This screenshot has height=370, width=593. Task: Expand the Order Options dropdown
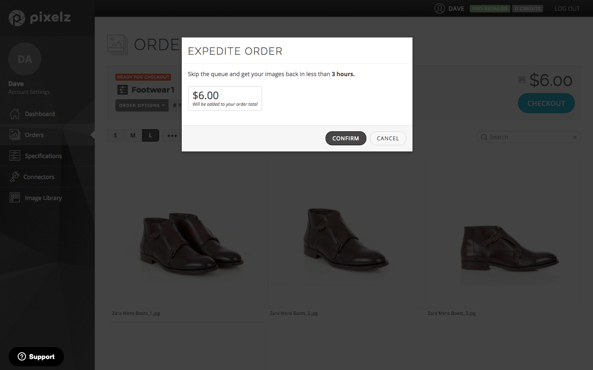point(142,105)
